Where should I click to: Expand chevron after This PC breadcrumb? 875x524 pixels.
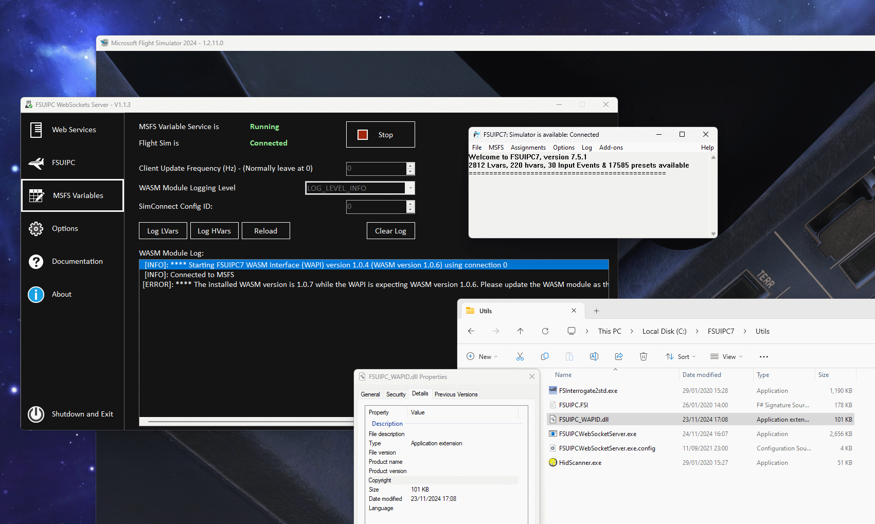coord(632,331)
